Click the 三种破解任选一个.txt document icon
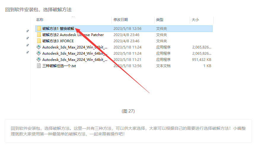The image size is (257, 149). [x=39, y=66]
